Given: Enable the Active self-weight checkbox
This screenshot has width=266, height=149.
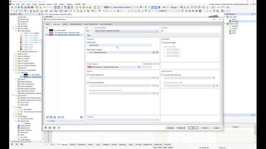Looking at the screenshot, I should (163, 43).
